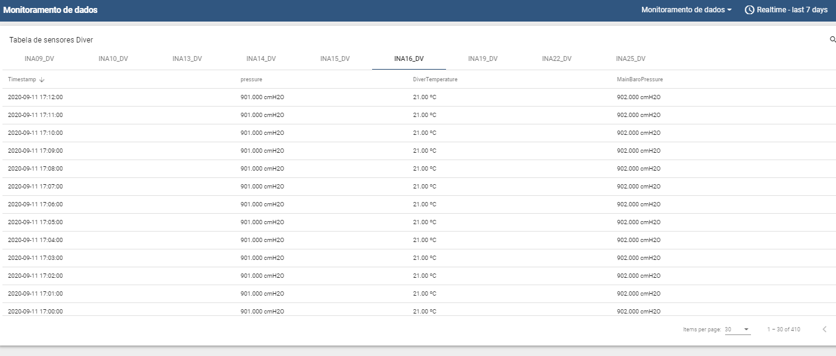Select the active INA16_DV tab
The image size is (836, 356).
coord(409,59)
